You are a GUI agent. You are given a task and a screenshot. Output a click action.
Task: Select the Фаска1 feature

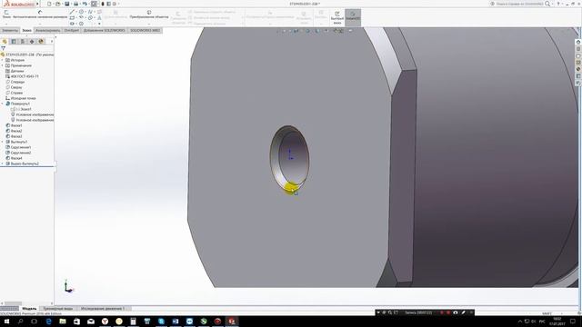click(x=14, y=125)
